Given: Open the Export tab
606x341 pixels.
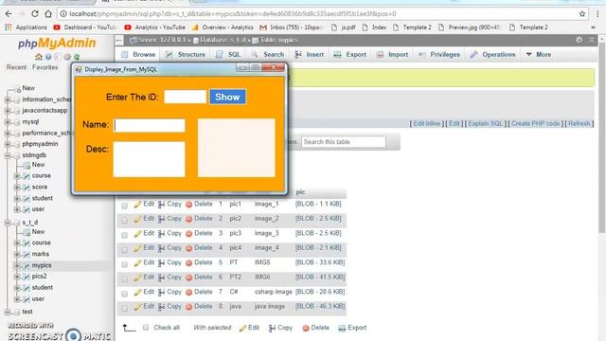Looking at the screenshot, I should tap(349, 55).
